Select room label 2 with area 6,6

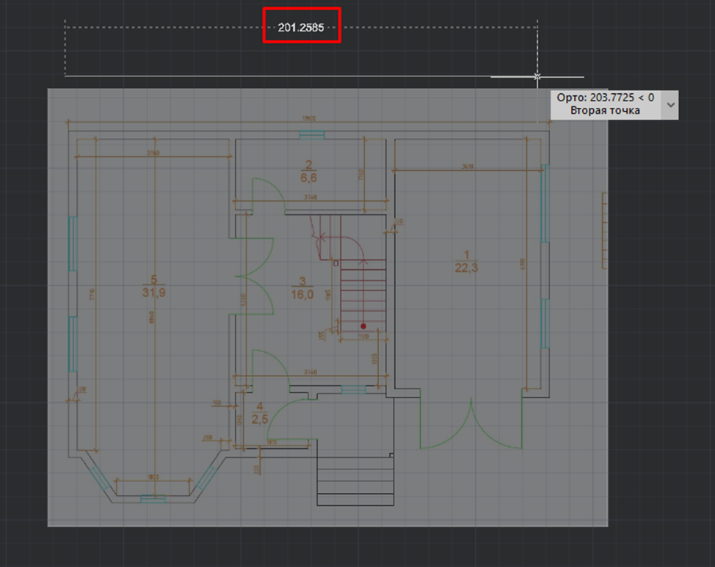pos(309,171)
